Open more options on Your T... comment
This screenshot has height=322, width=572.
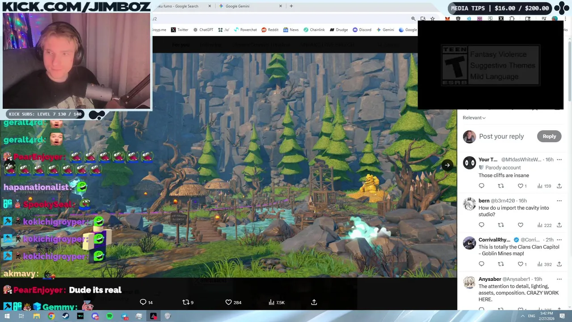559,160
